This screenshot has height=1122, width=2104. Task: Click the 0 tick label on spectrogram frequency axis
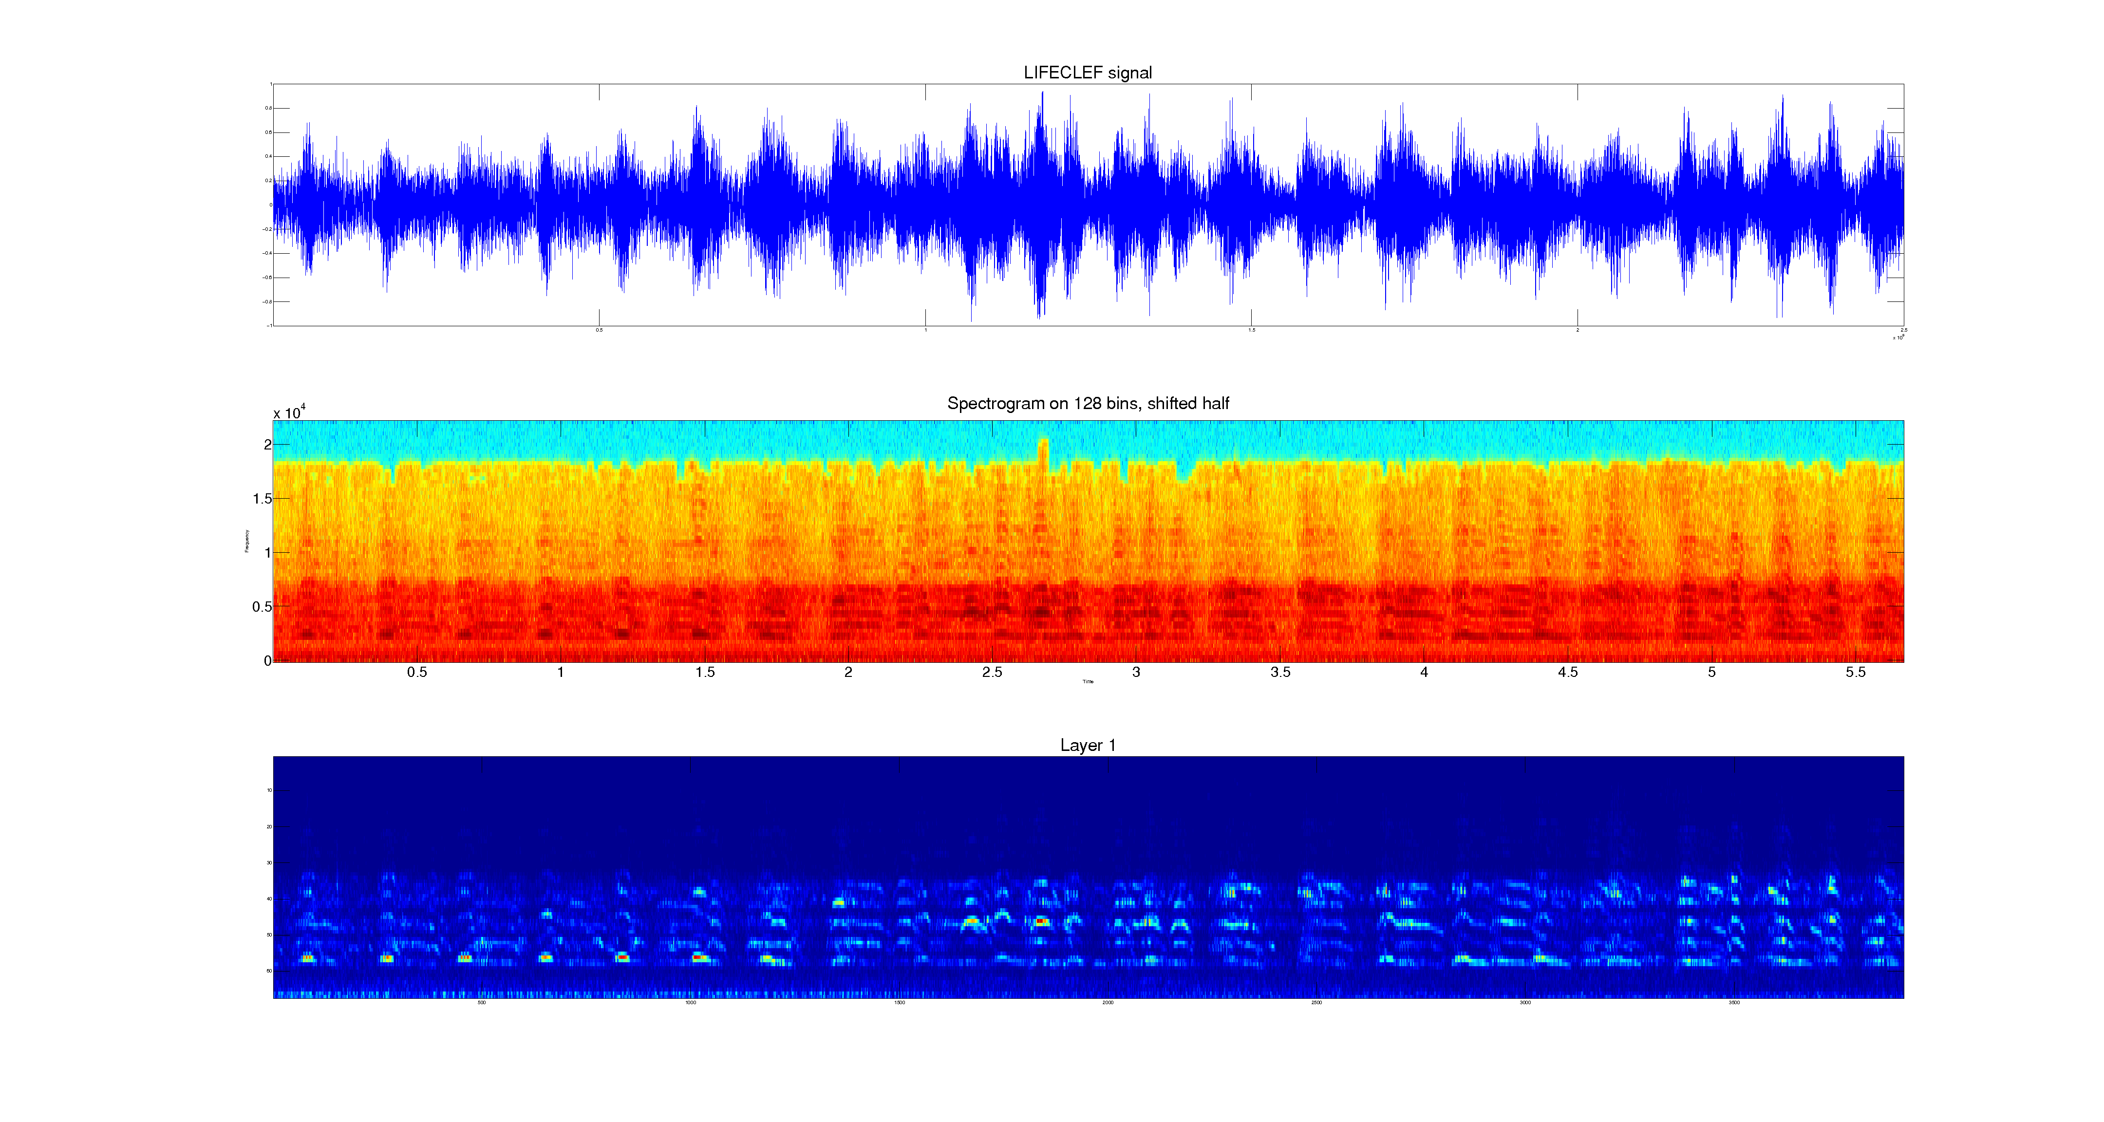[267, 661]
